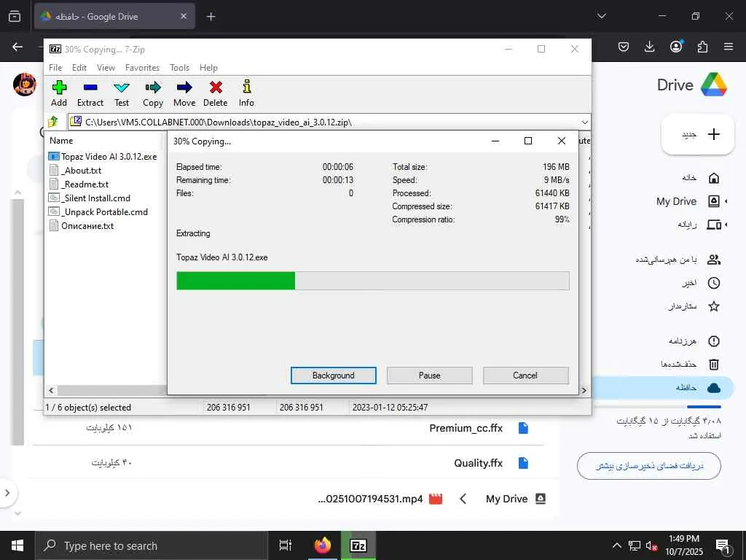Open Spam (هرزنامه) in Drive sidebar
The image size is (746, 560).
[694, 341]
